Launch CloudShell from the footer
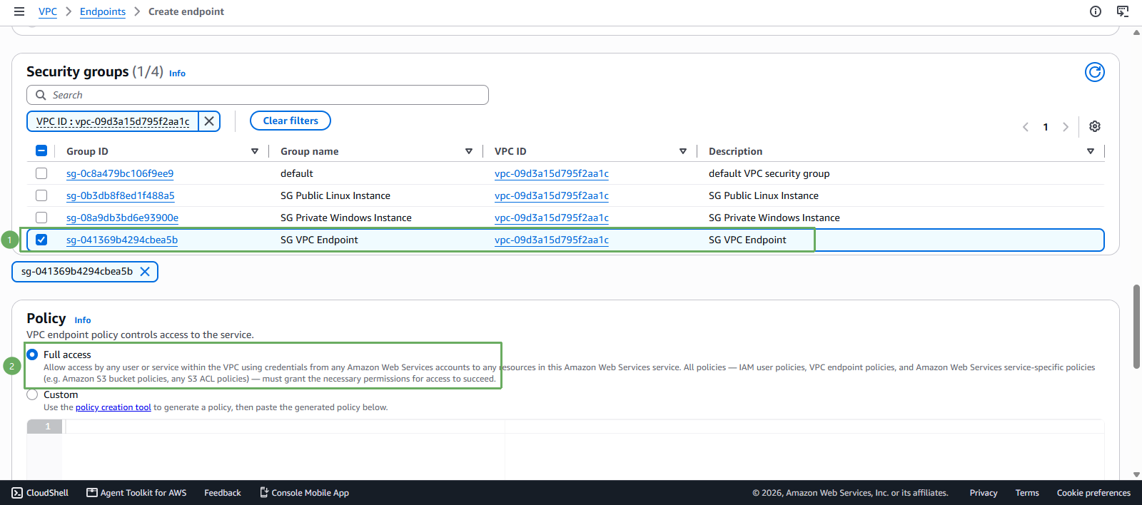The height and width of the screenshot is (505, 1142). click(x=40, y=493)
